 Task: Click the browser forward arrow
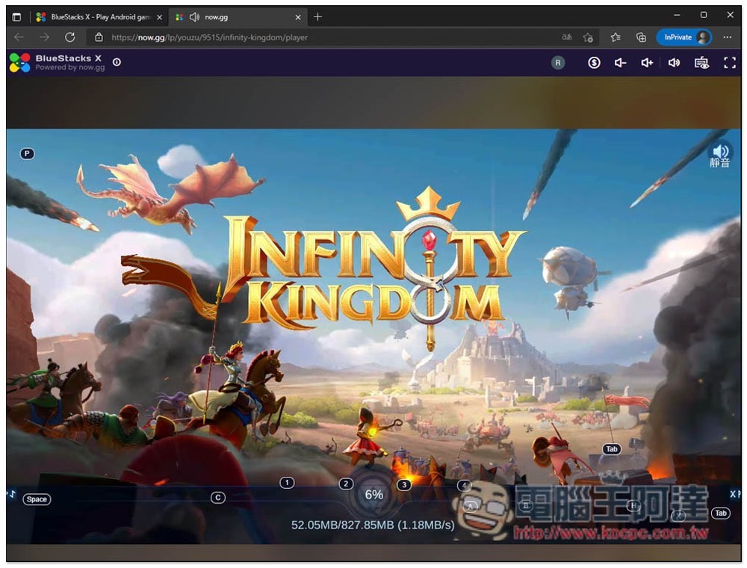(x=44, y=37)
